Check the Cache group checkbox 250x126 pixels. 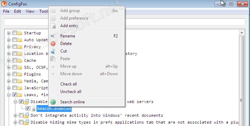14,60
